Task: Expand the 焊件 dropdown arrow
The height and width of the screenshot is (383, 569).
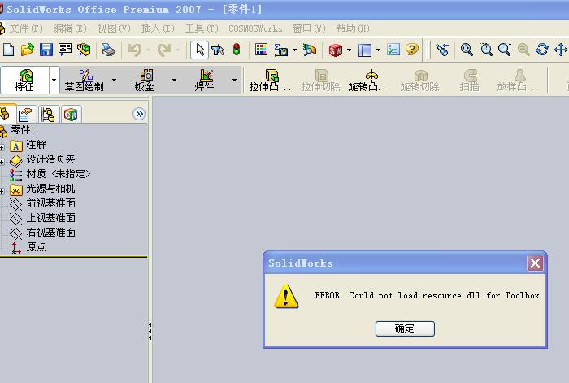Action: 234,81
